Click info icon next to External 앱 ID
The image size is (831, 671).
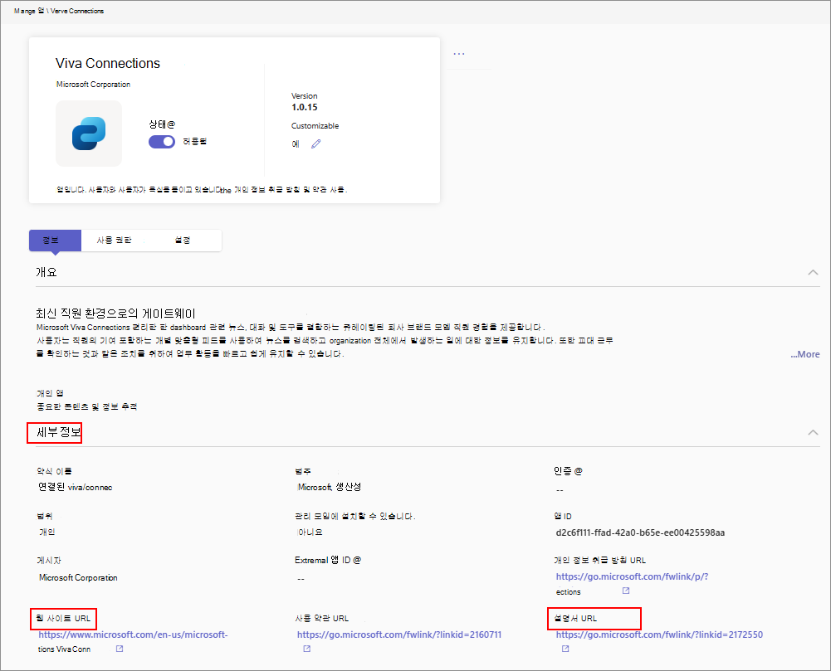pos(357,560)
